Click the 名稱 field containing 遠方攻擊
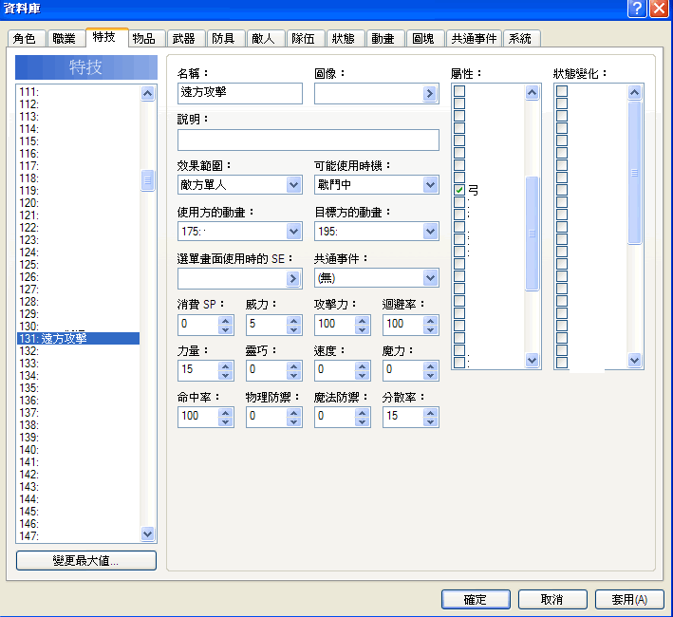This screenshot has width=673, height=617. coord(240,93)
